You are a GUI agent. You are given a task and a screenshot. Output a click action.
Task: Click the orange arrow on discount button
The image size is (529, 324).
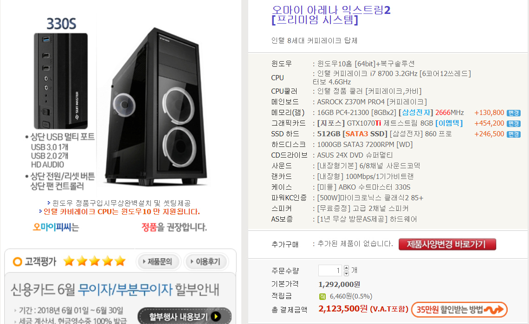click(495, 309)
